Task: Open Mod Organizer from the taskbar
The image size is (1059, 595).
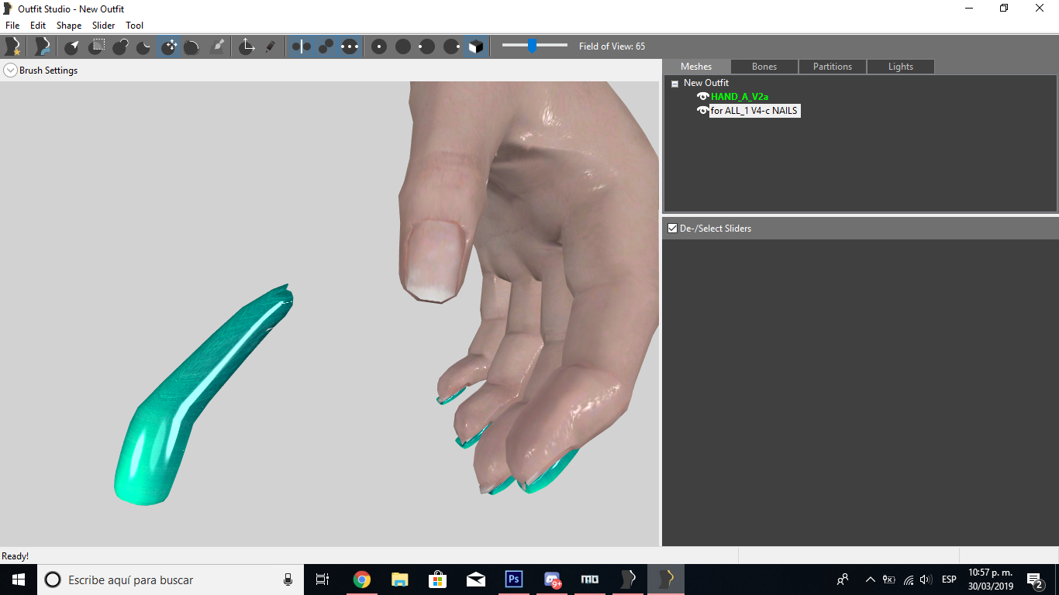Action: tap(590, 580)
